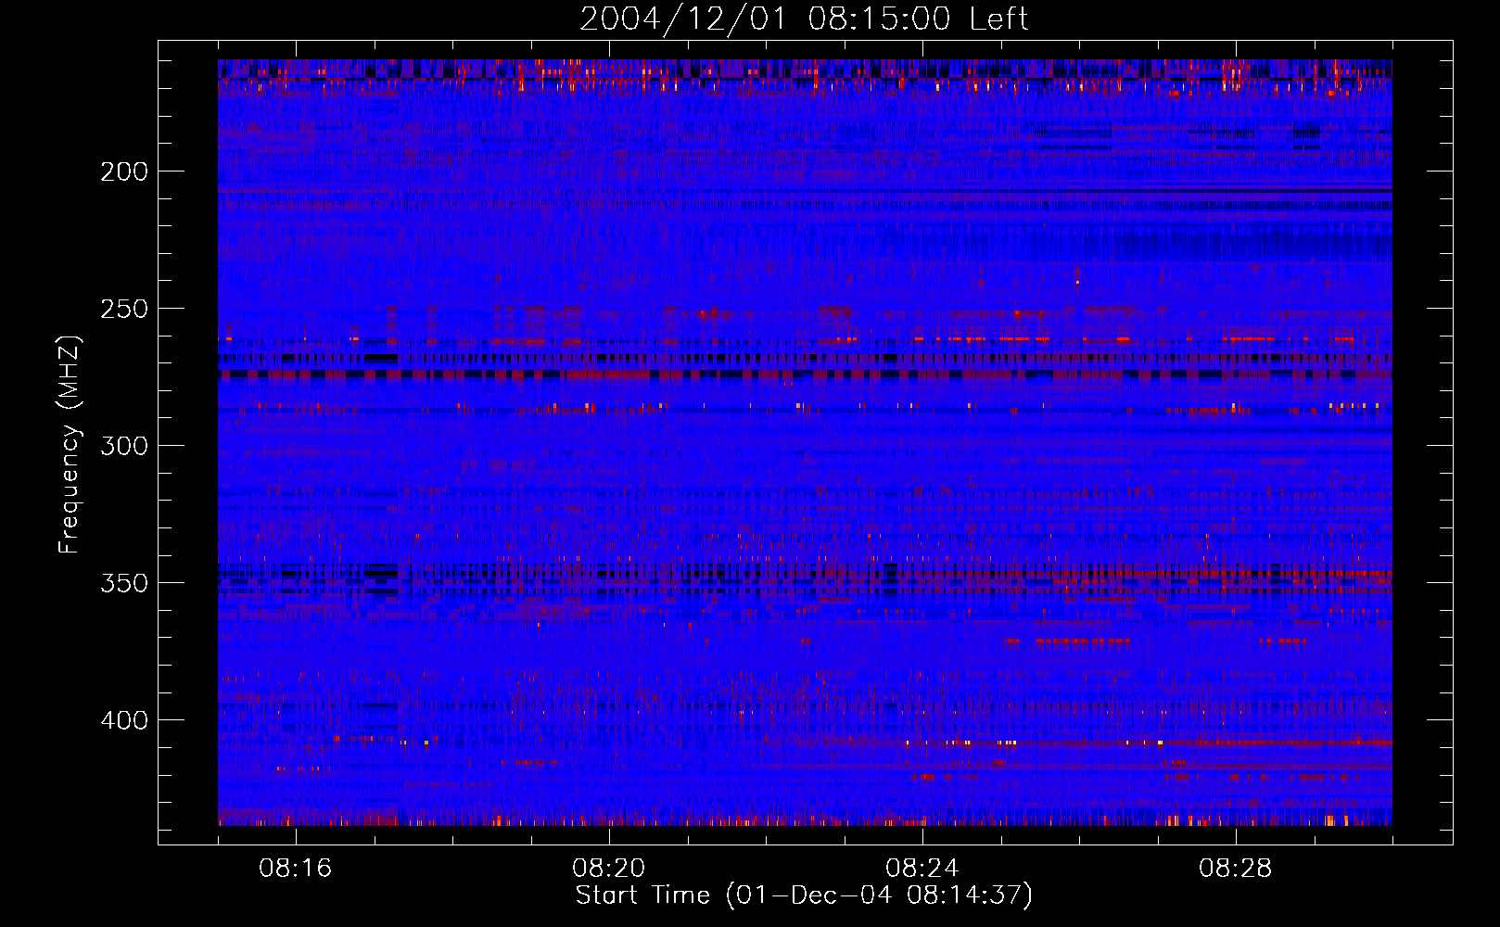Click the "Frequency (MHZ)" axis label
The image size is (1500, 927).
70,444
